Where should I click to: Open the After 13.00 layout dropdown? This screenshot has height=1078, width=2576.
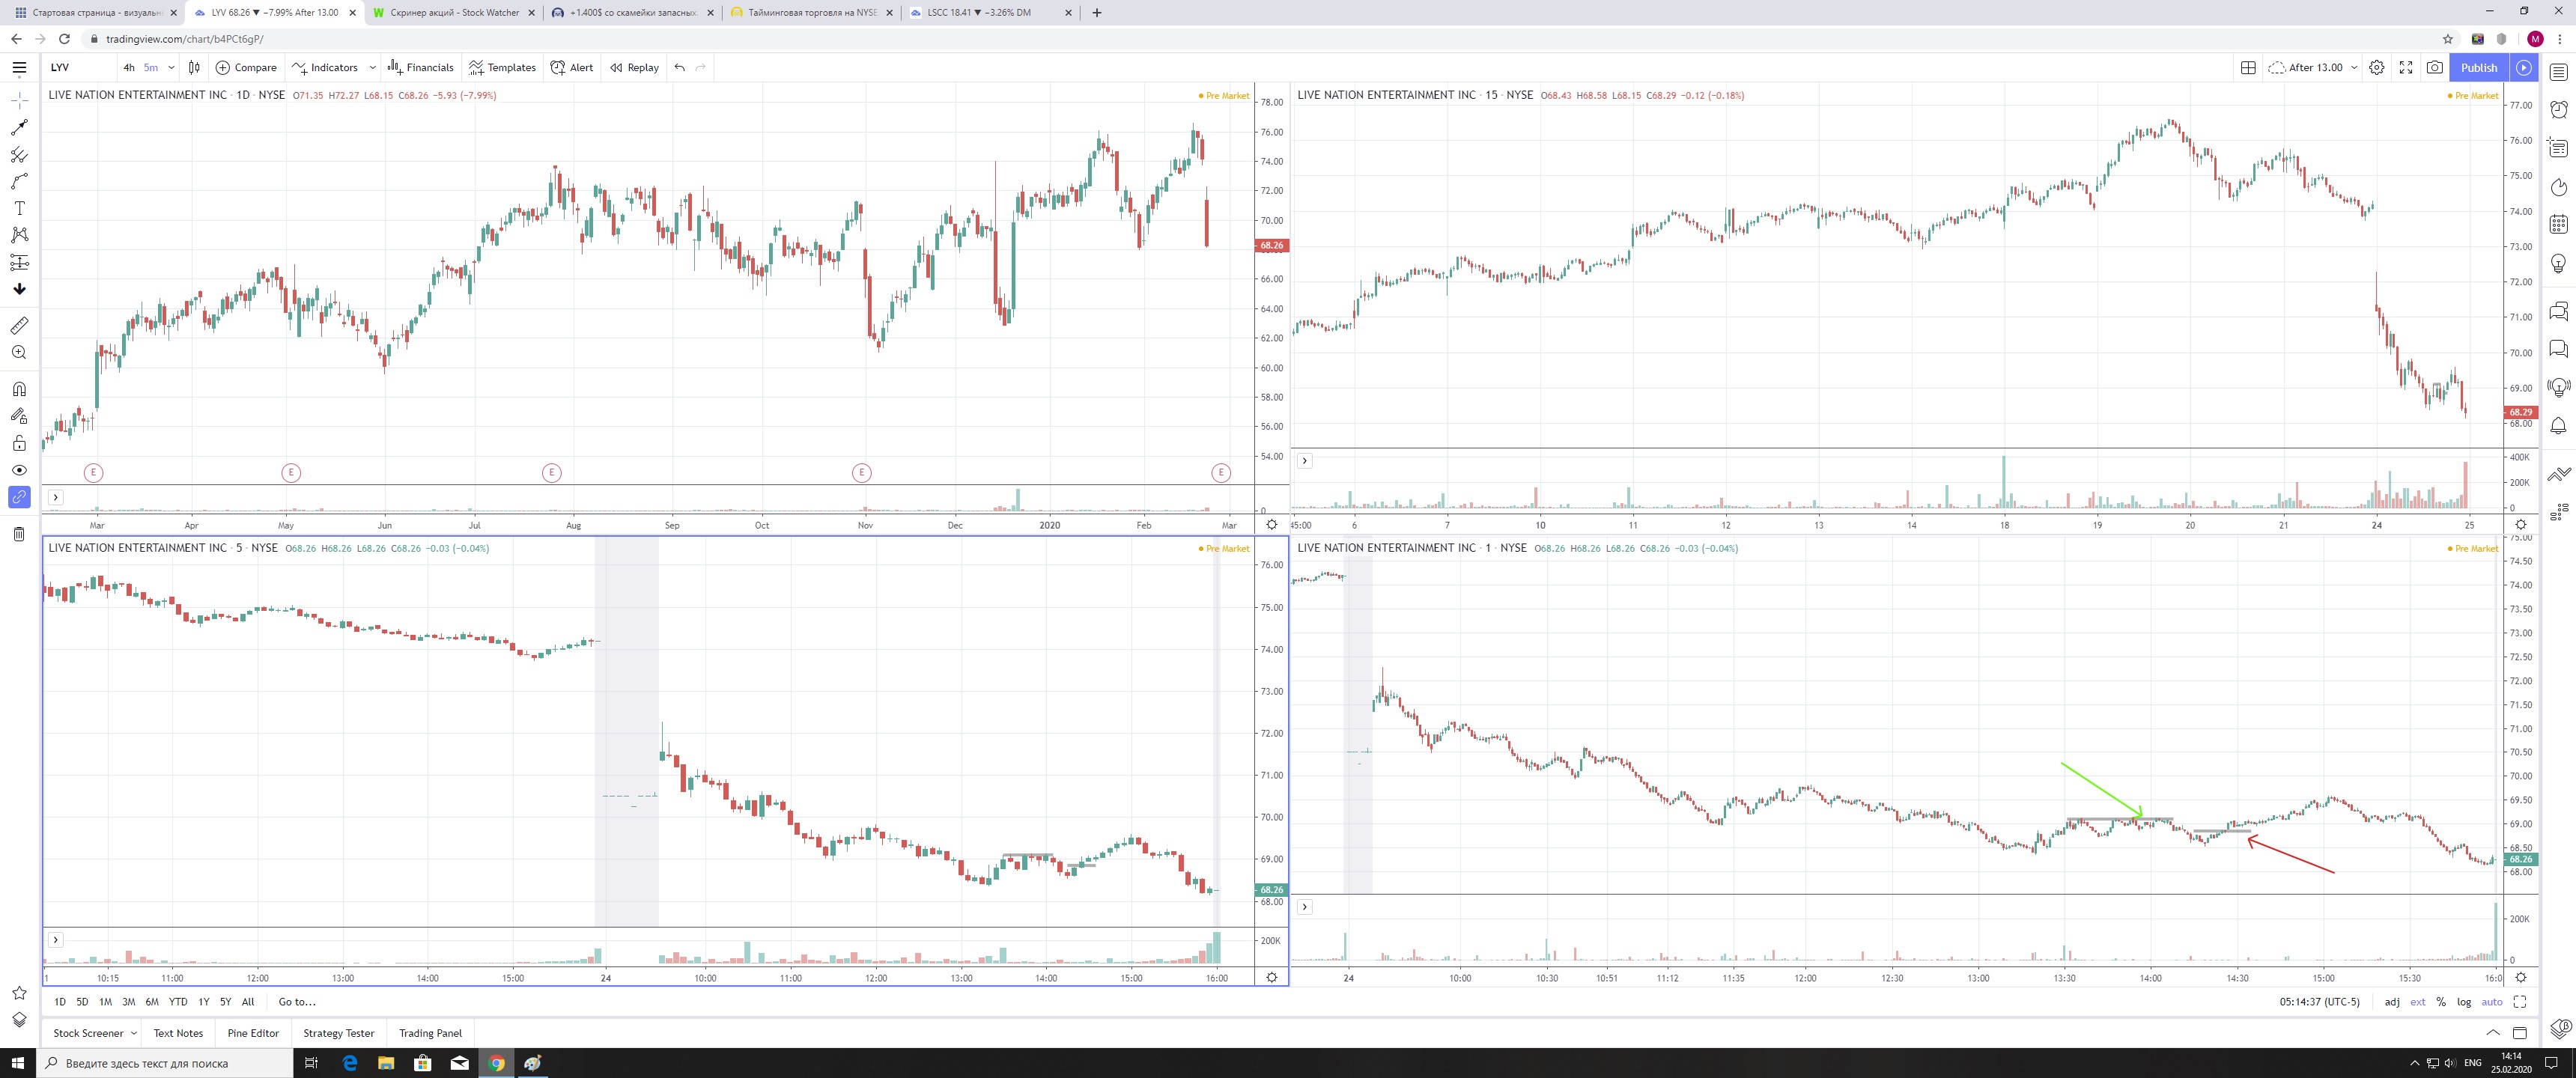pyautogui.click(x=2354, y=67)
